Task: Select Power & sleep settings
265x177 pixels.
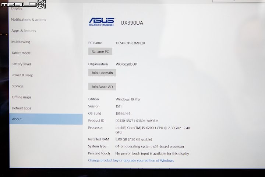Action: 22,75
